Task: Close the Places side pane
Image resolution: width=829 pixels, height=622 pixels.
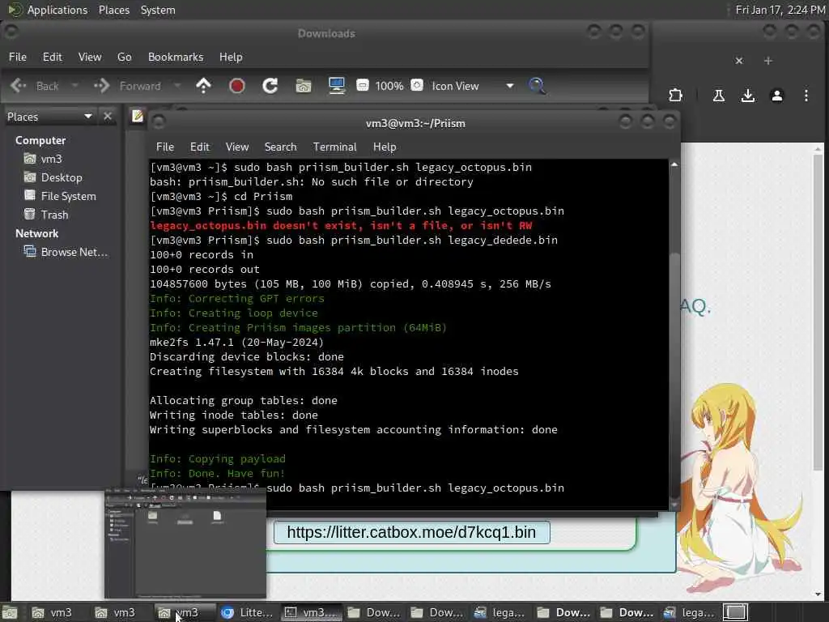Action: (108, 117)
